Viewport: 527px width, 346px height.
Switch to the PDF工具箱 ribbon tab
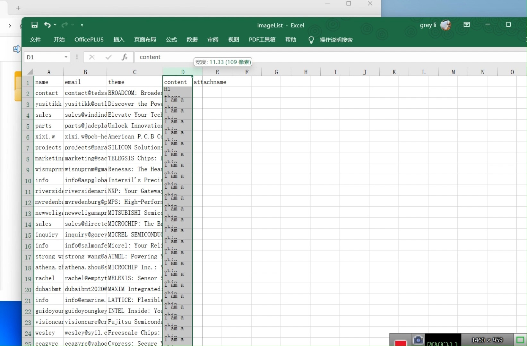click(262, 40)
